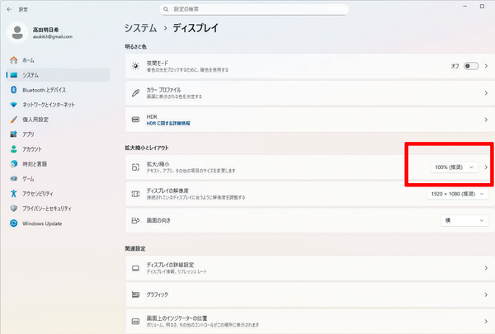Viewport: 495px width, 334px height.
Task: Click the 拡大/縮小 scale icon
Action: pos(135,167)
